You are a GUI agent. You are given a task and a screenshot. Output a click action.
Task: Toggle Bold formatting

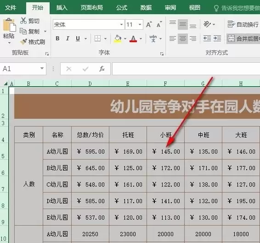coord(57,39)
